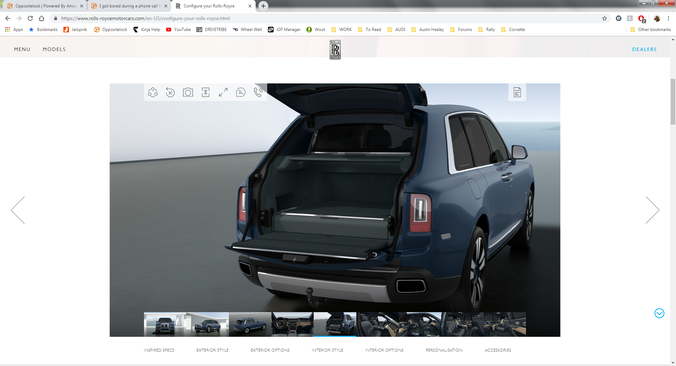Open the YouTube bookmark
Image resolution: width=676 pixels, height=366 pixels.
coord(179,30)
